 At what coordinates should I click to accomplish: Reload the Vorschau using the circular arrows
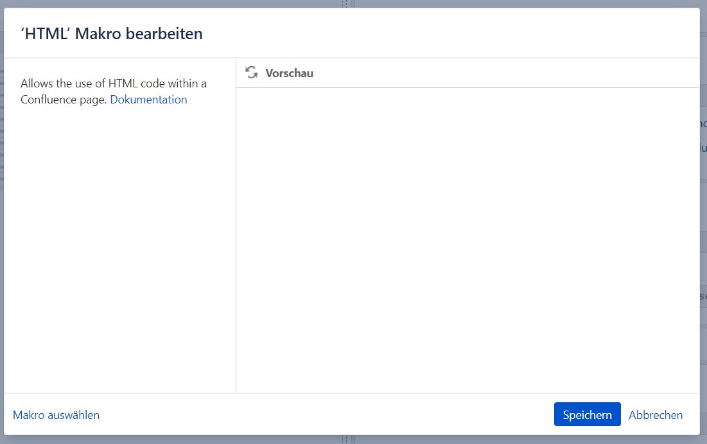251,73
